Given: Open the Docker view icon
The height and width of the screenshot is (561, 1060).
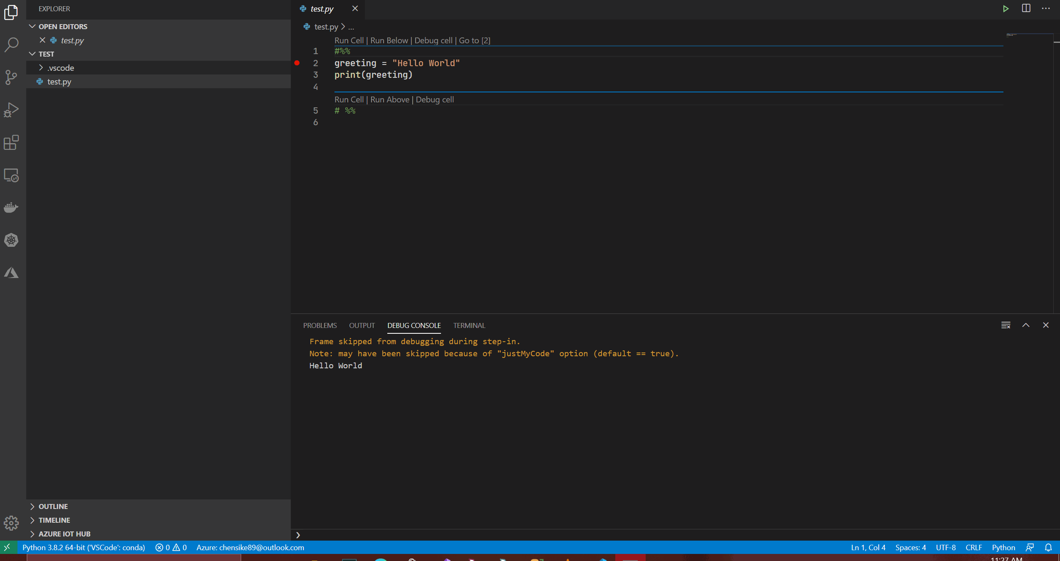Looking at the screenshot, I should pos(11,207).
